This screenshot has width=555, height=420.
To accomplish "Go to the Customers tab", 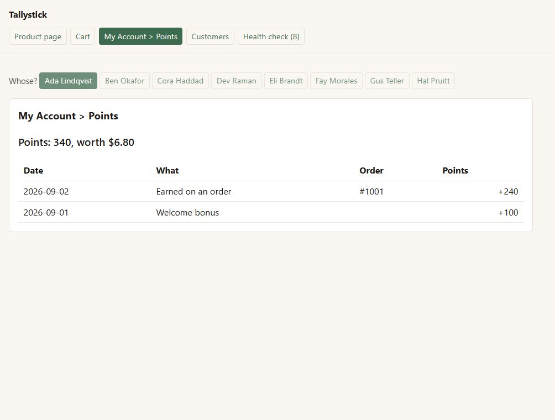I will click(210, 36).
